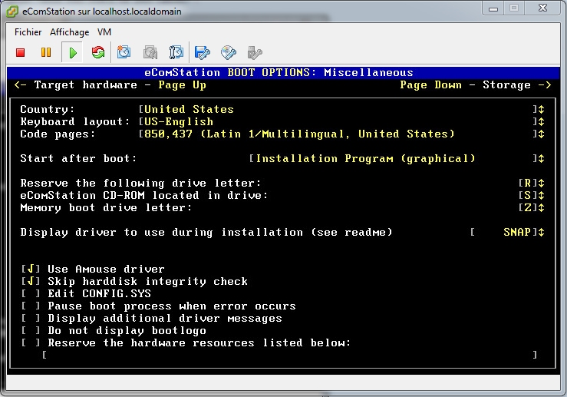Expand the Keyboard layout list arrow
The image size is (567, 397).
(x=541, y=121)
